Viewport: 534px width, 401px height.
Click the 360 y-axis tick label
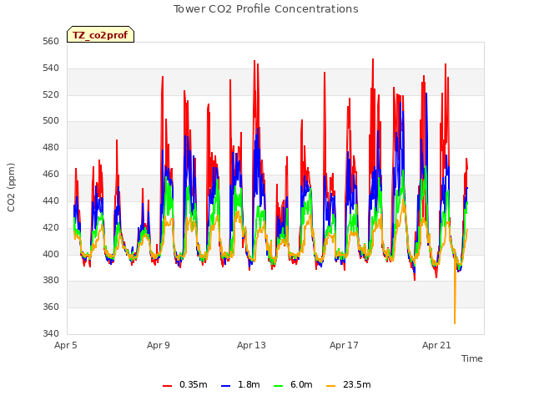point(51,307)
